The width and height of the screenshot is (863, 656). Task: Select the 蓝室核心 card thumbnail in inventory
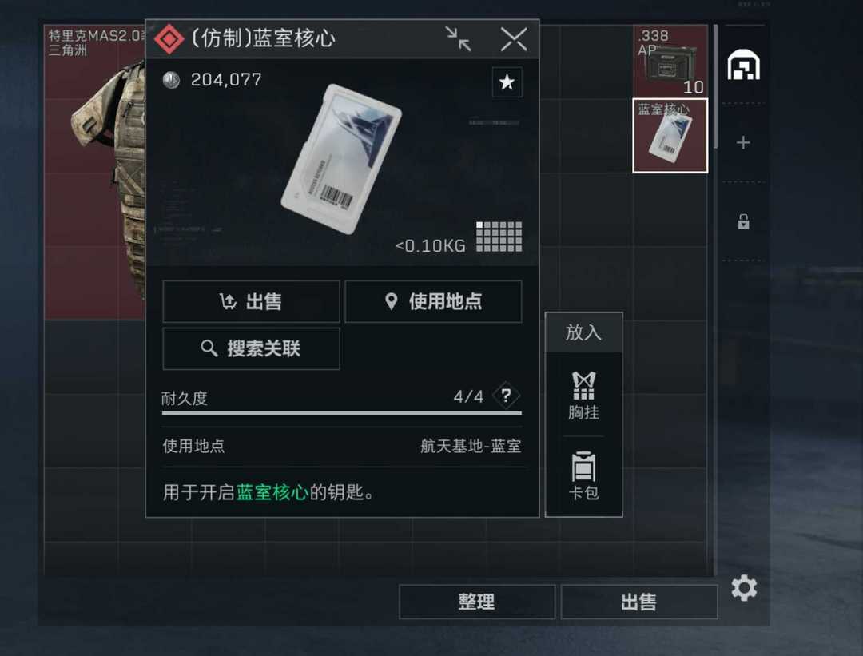(x=670, y=135)
